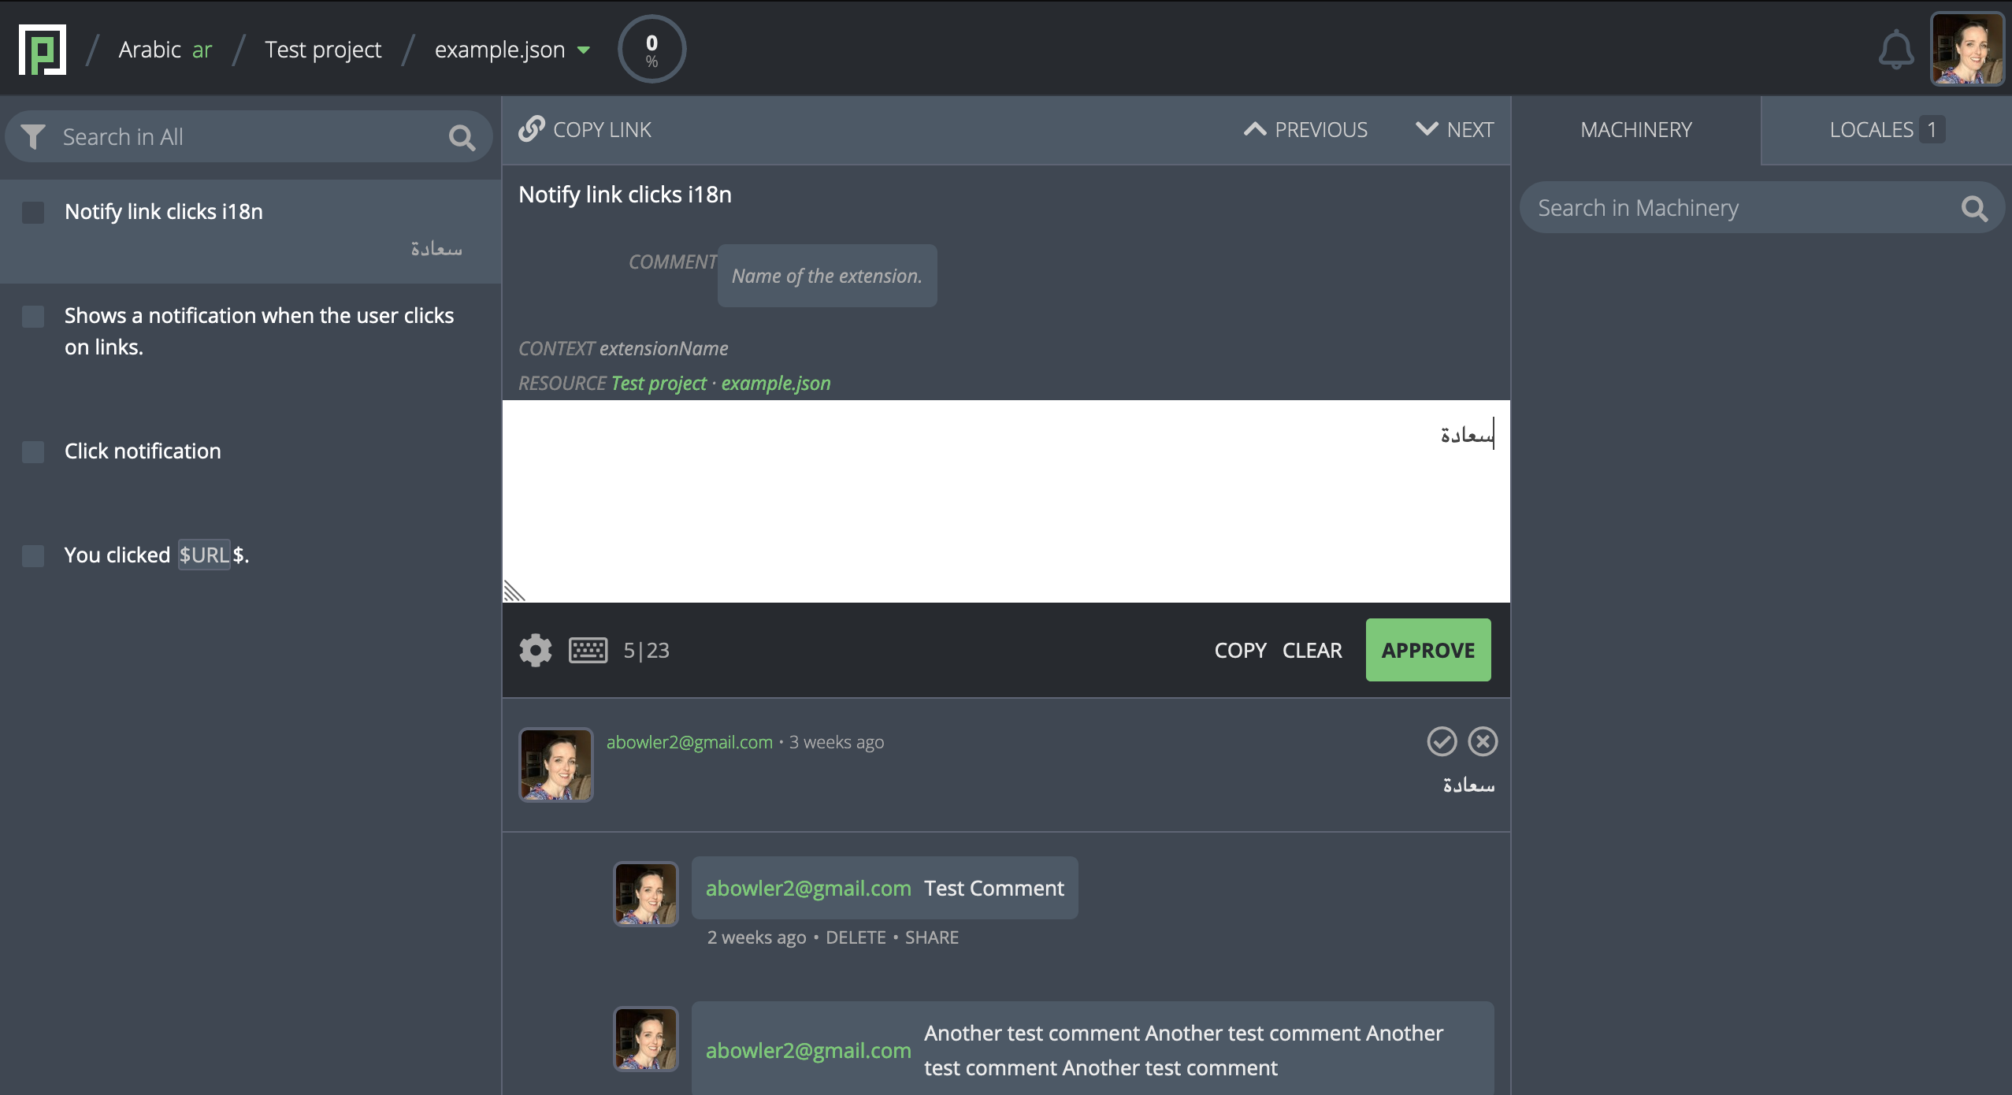Click the magnifier in strings search

click(x=462, y=139)
